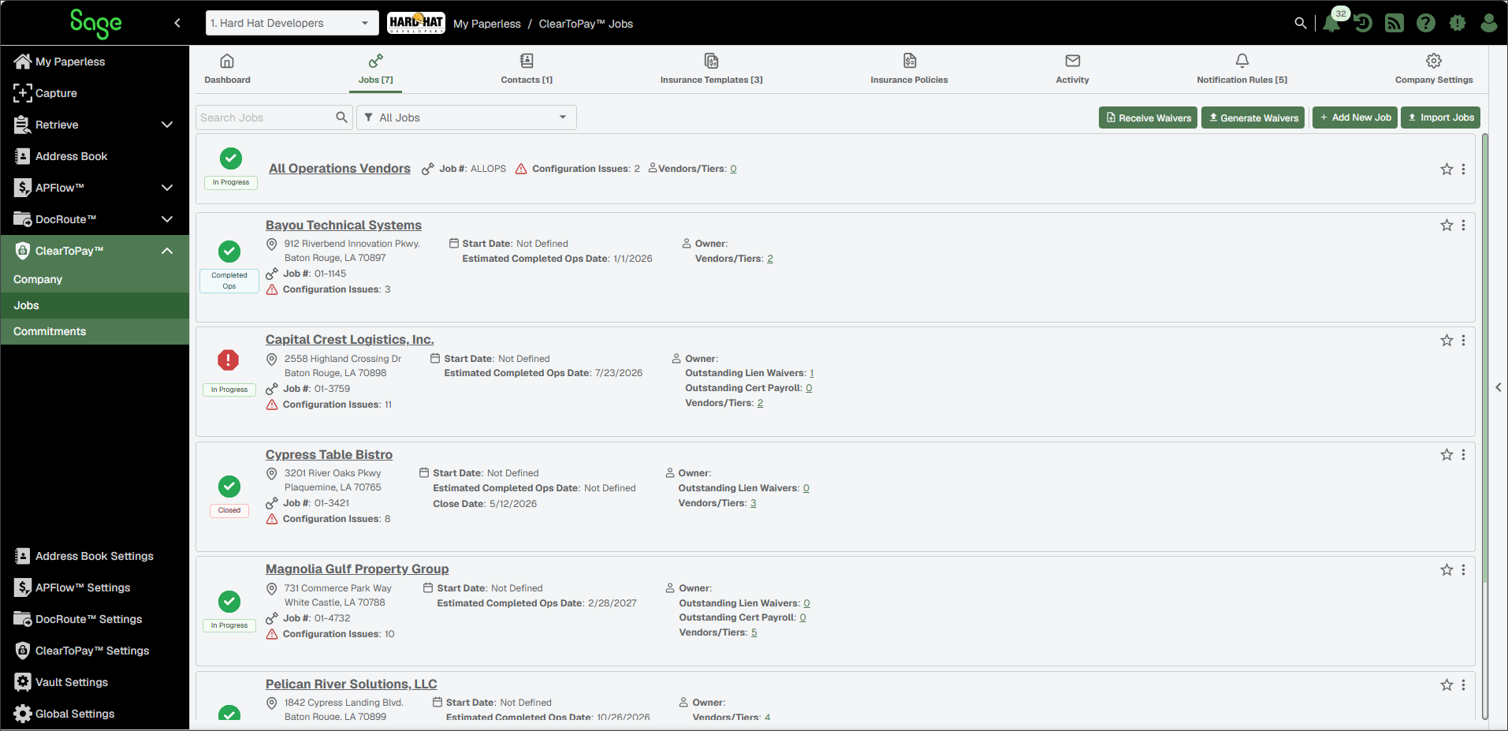The image size is (1508, 731).
Task: Open more options menu for Bayou Technical Systems
Action: pyautogui.click(x=1463, y=226)
